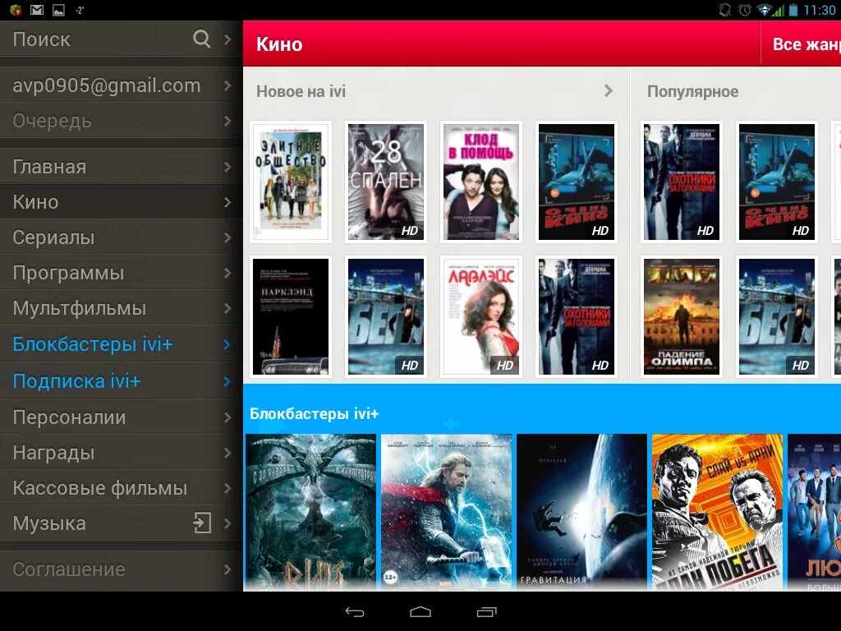Image resolution: width=841 pixels, height=631 pixels.
Task: Open Программы in the side menu
Action: (x=122, y=273)
